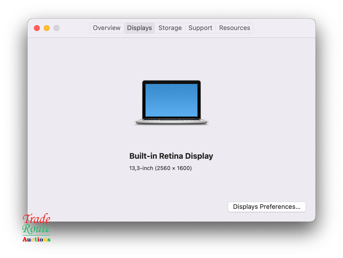Click the laptop keyboard in the display illustration
343x258 pixels.
(171, 120)
